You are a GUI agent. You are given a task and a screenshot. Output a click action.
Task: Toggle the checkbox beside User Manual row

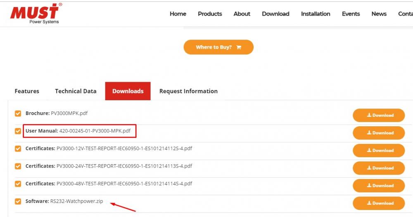[x=18, y=131]
